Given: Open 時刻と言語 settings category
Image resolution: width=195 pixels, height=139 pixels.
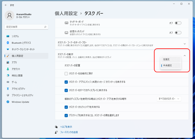Looking at the screenshot, I should pyautogui.click(x=27, y=76).
